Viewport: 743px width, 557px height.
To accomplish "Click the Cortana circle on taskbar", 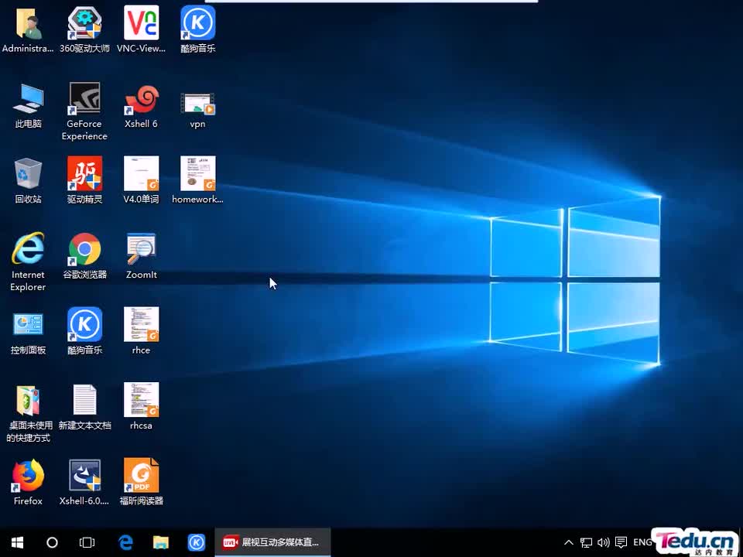I will coord(52,542).
